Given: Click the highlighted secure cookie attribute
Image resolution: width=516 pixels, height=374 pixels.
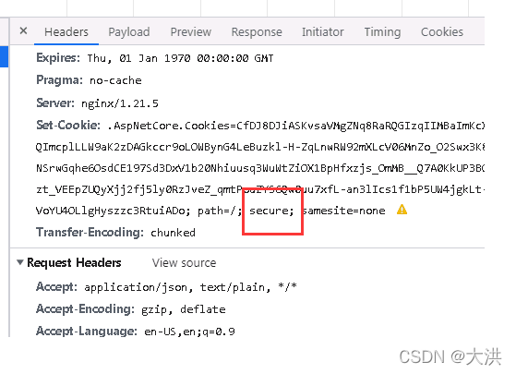Looking at the screenshot, I should point(271,211).
